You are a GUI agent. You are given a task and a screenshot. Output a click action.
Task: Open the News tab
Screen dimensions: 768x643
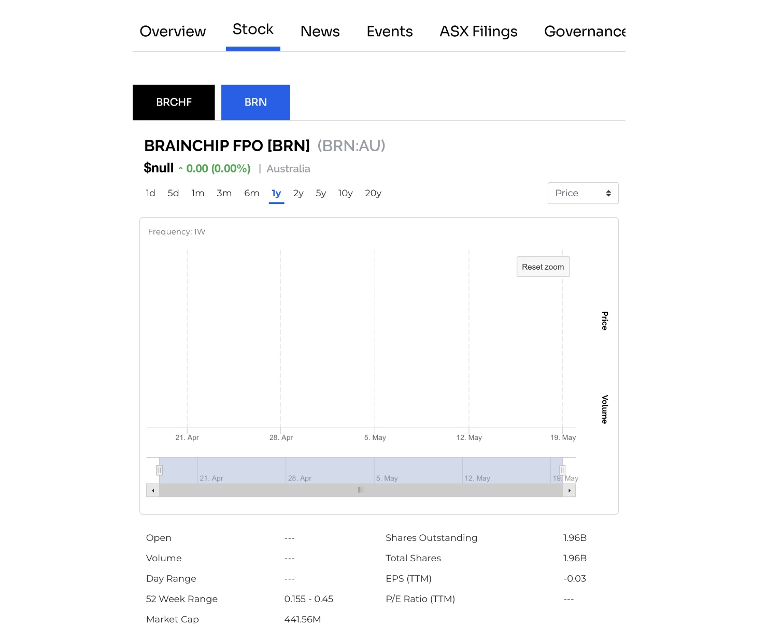(320, 32)
